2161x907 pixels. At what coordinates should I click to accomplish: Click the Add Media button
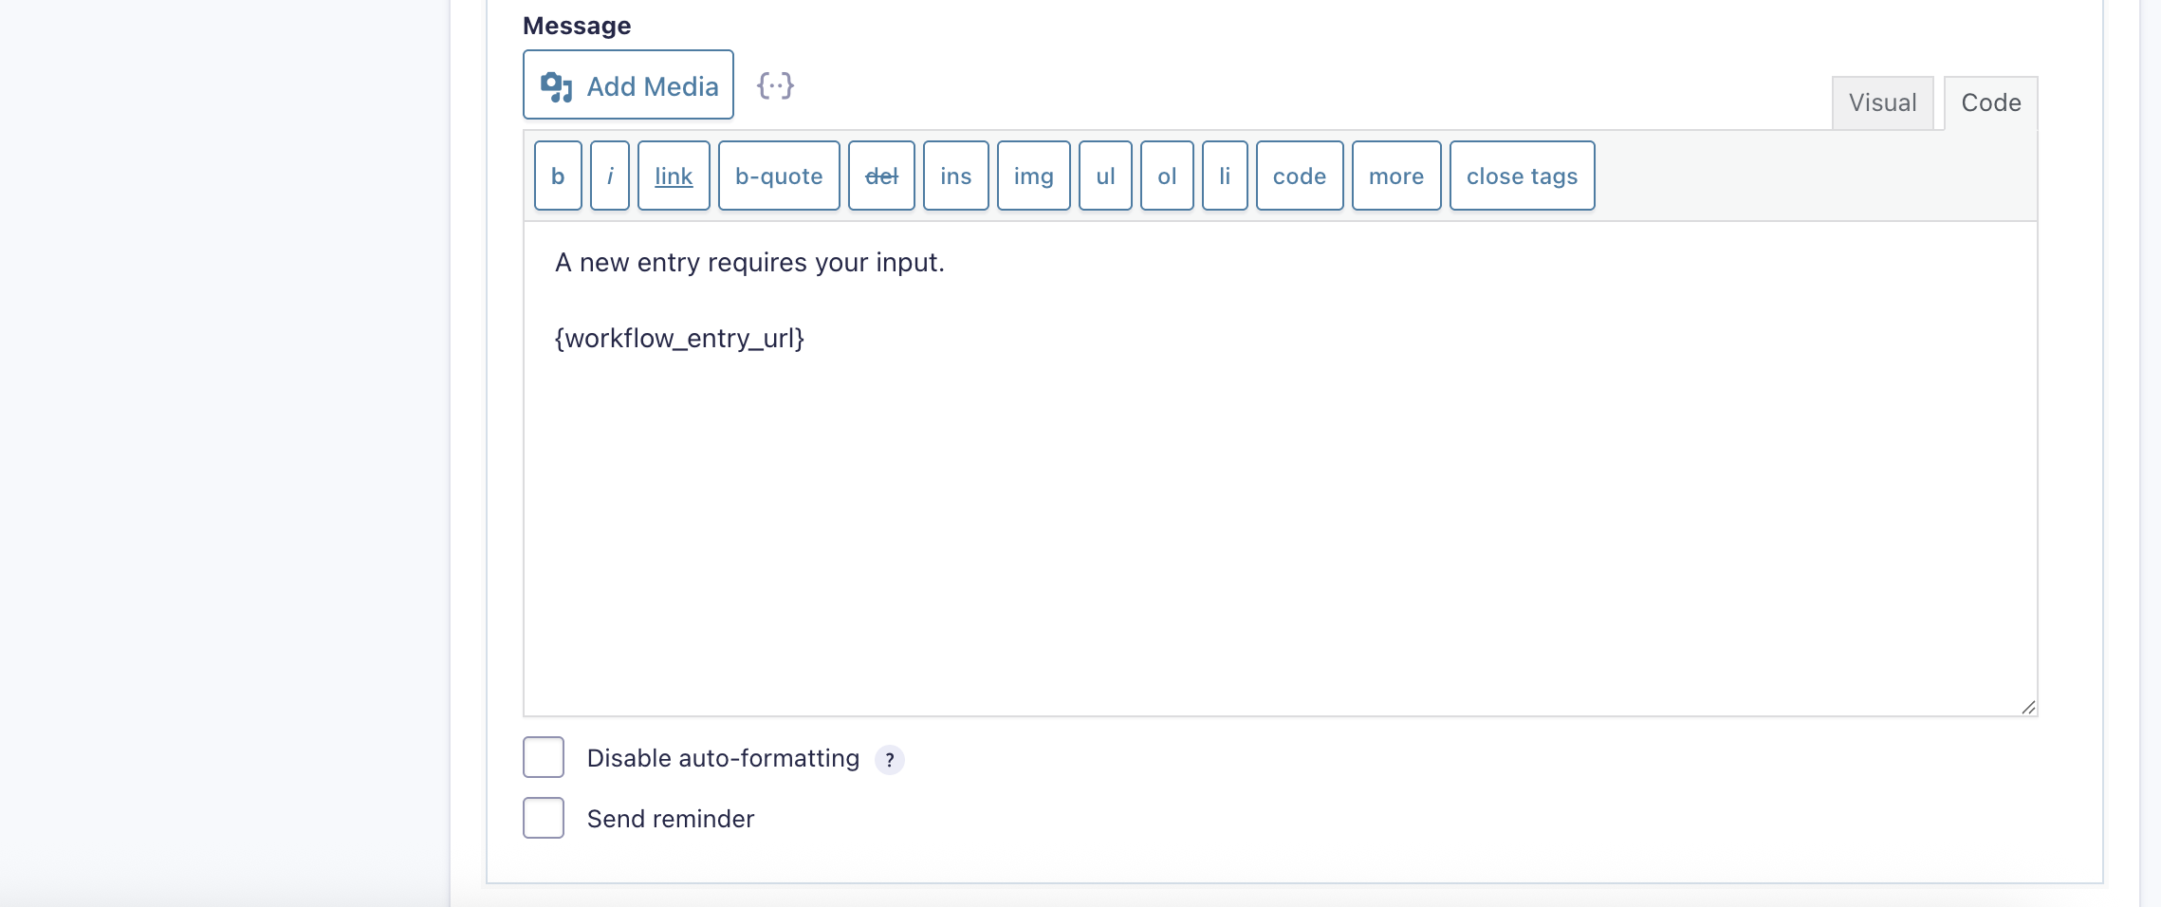pos(628,85)
